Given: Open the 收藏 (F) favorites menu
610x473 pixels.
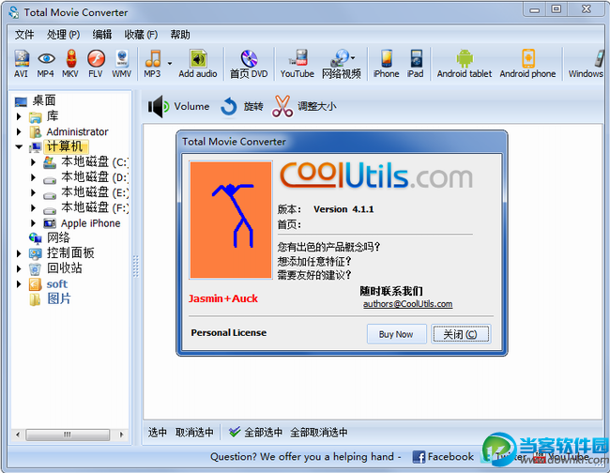Looking at the screenshot, I should click(141, 35).
